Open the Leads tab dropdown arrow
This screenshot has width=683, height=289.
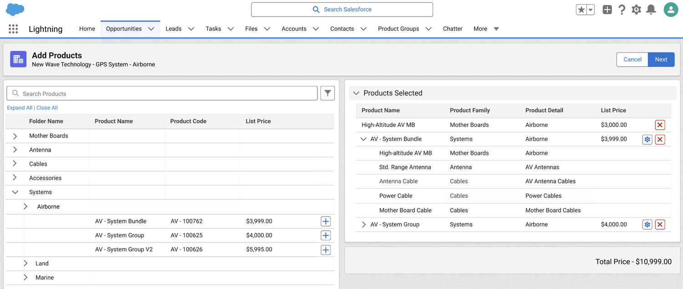pos(191,29)
